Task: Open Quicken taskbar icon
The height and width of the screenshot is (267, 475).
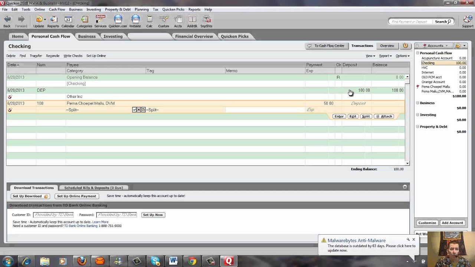Action: pyautogui.click(x=229, y=261)
